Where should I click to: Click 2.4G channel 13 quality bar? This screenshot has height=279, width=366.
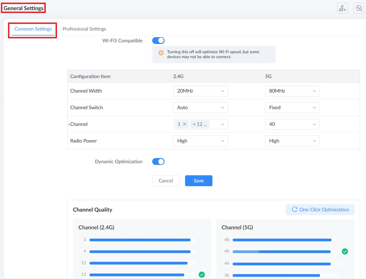(x=142, y=275)
